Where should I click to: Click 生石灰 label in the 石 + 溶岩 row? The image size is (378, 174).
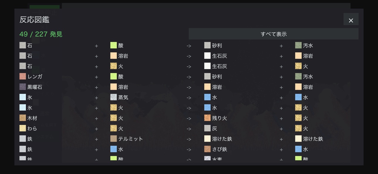coord(219,56)
